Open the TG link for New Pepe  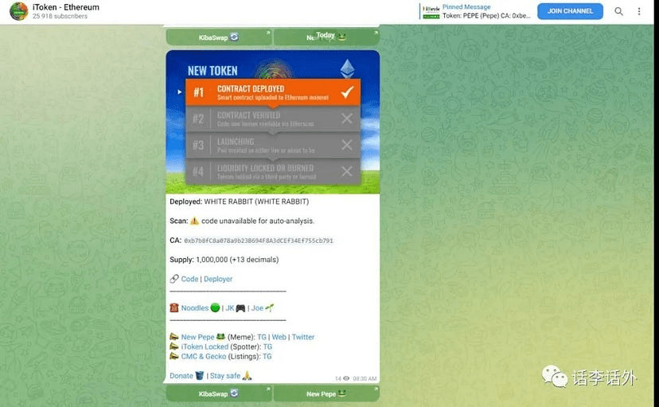pyautogui.click(x=262, y=337)
